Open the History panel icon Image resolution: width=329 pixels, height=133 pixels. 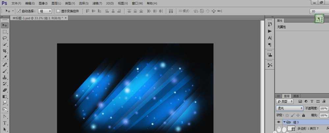[x=270, y=24]
